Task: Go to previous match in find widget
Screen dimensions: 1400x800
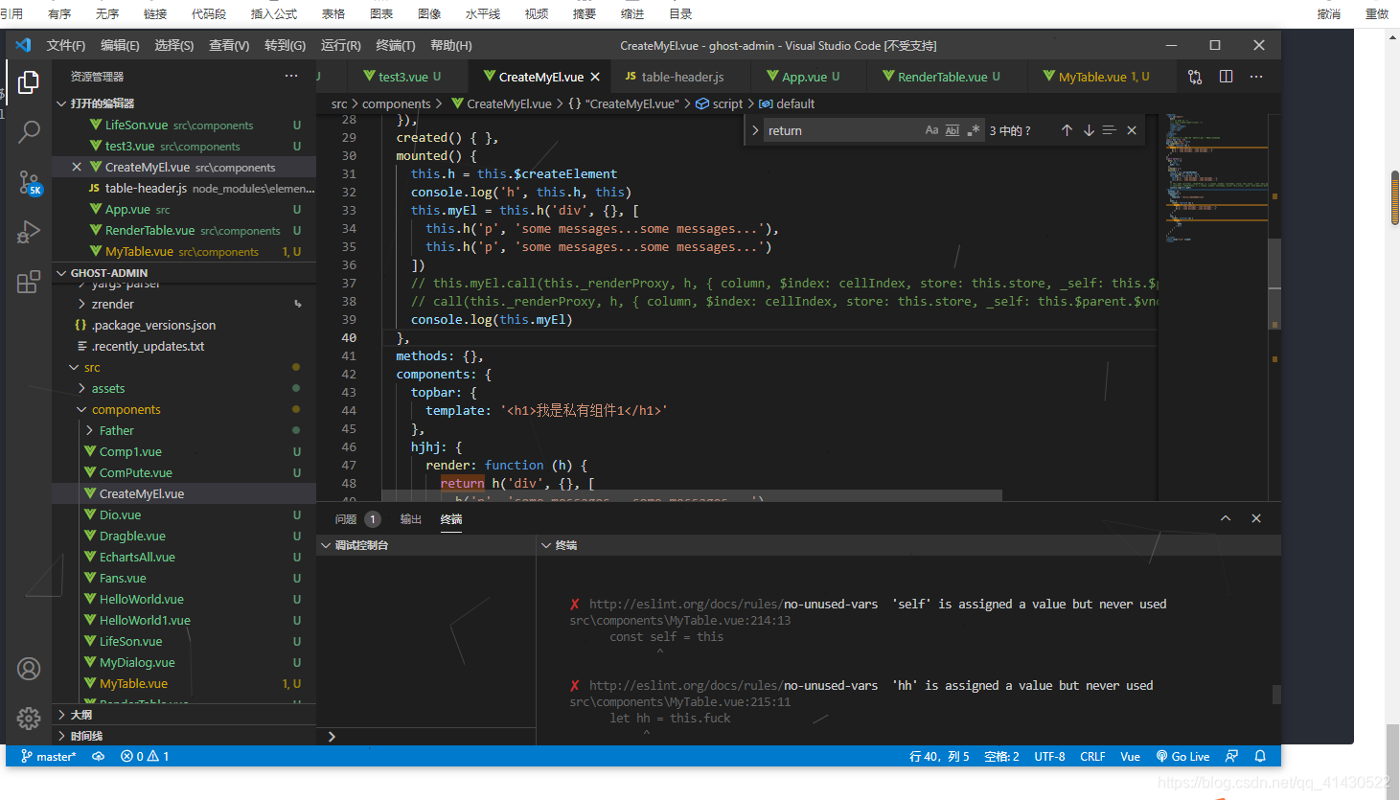Action: click(1067, 130)
